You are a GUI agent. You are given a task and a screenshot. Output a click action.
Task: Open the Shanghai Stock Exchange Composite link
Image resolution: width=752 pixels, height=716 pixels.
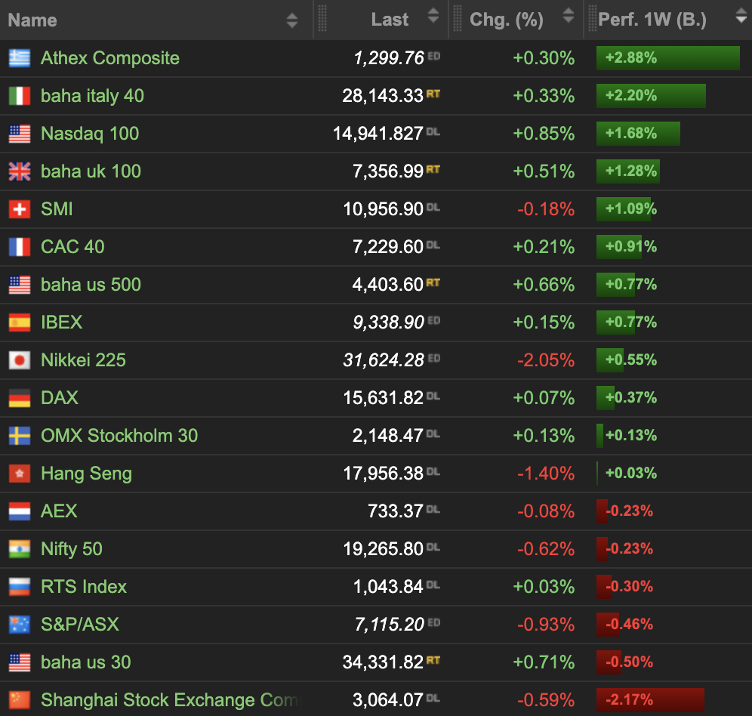pyautogui.click(x=169, y=700)
